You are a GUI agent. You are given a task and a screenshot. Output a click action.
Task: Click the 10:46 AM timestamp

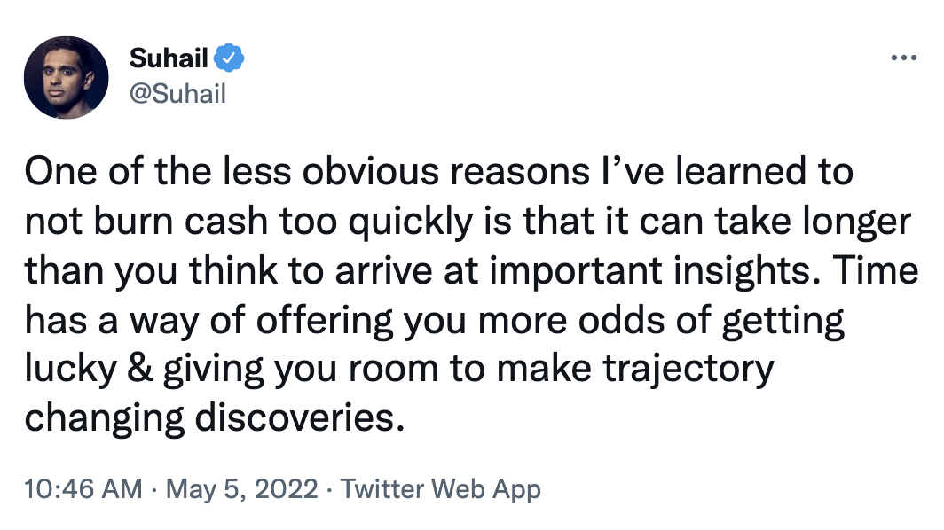83,488
